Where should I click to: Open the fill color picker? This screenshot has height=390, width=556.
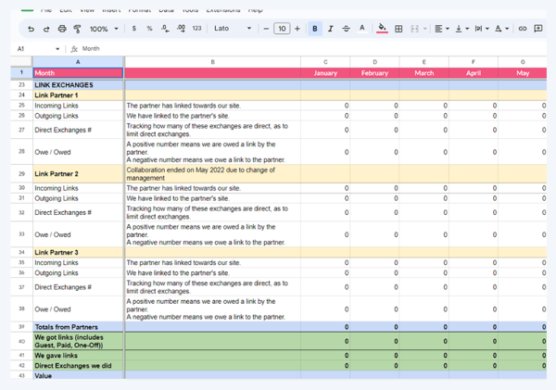[382, 29]
